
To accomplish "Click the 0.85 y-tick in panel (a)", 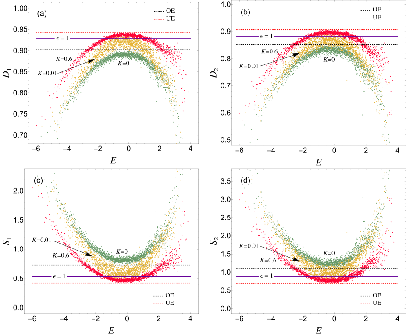I will (20, 72).
